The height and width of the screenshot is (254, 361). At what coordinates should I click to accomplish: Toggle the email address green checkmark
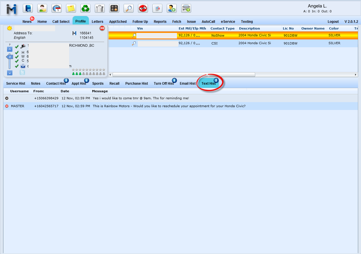coord(17,66)
